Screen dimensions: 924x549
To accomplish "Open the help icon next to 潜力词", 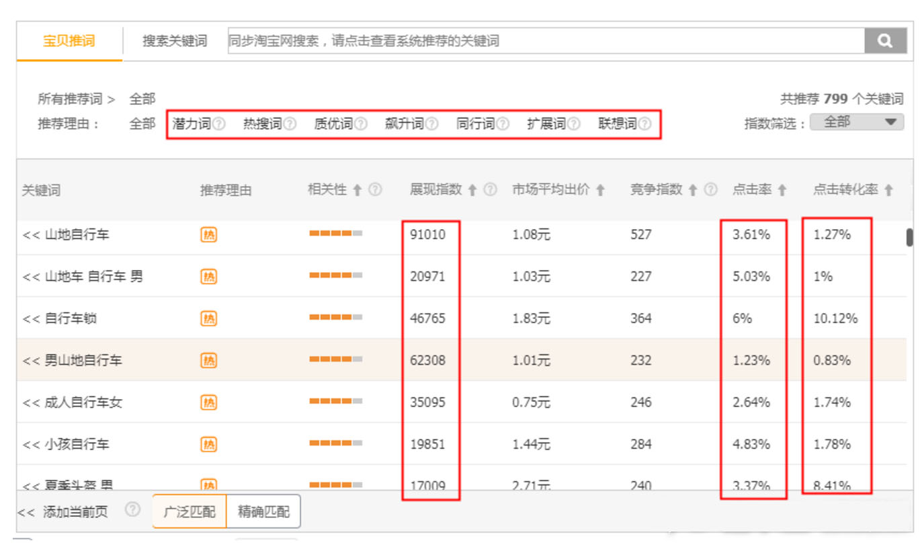I will click(218, 123).
